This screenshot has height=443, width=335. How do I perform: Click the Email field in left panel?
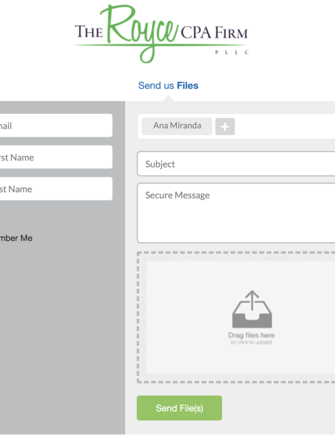[56, 126]
